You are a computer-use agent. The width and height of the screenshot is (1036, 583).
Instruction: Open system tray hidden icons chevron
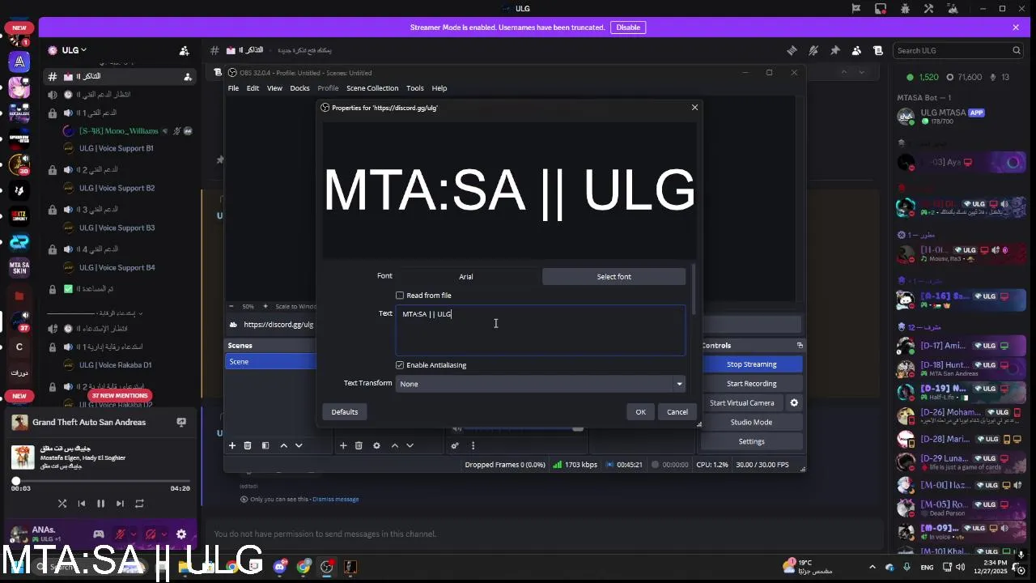[872, 567]
